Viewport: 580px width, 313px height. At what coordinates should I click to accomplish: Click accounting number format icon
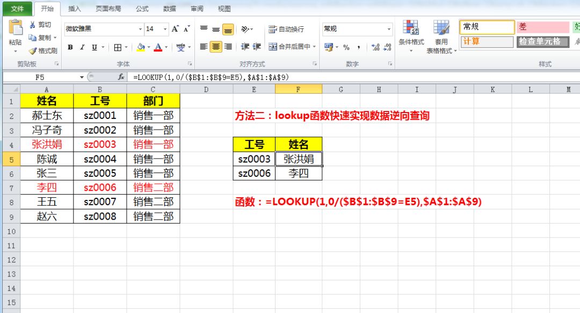point(328,47)
